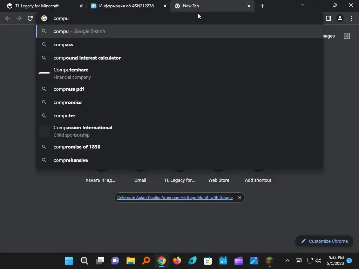Viewport: 359px width, 269px height.
Task: Choose 'compu - Google Search' suggestion
Action: pos(179,31)
